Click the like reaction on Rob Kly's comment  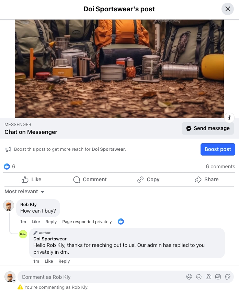click(x=121, y=221)
